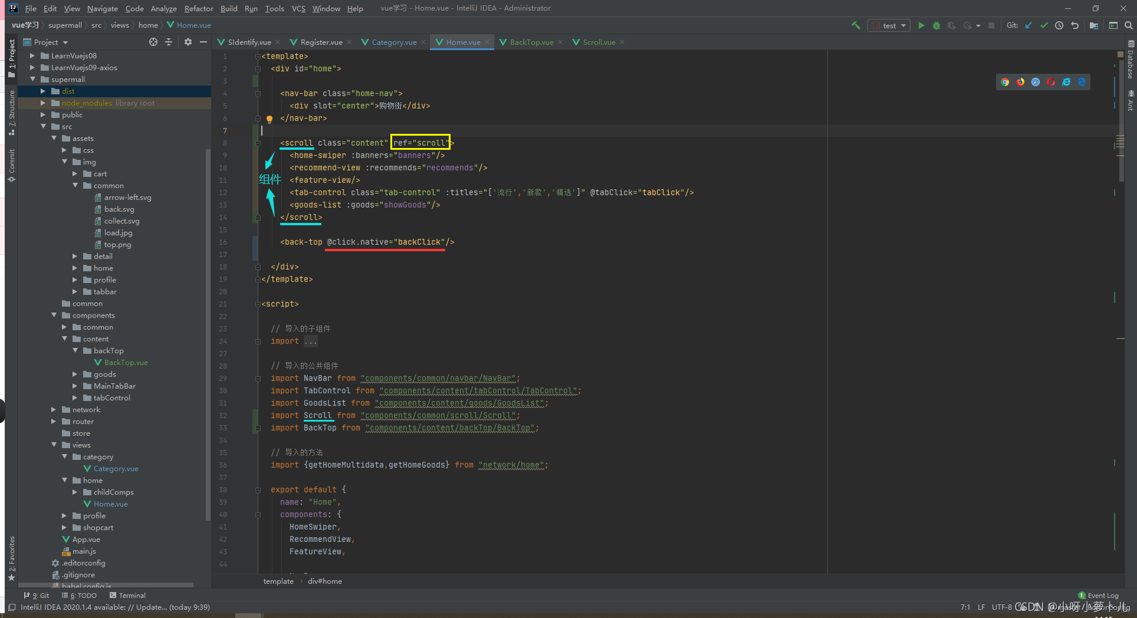Open the Refactor menu
Screen dimensions: 1137x618
pyautogui.click(x=199, y=8)
